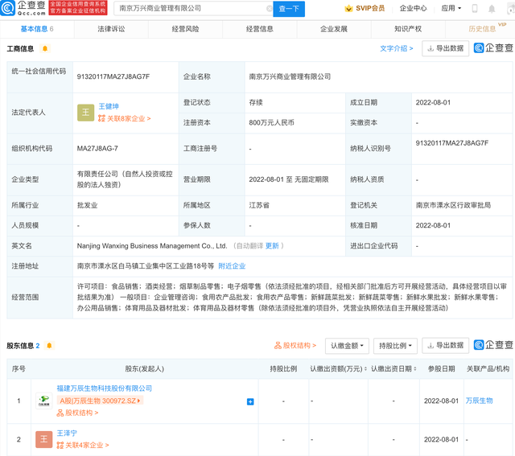Expand shareholder row with blue plus icon
The width and height of the screenshot is (515, 456).
click(250, 401)
